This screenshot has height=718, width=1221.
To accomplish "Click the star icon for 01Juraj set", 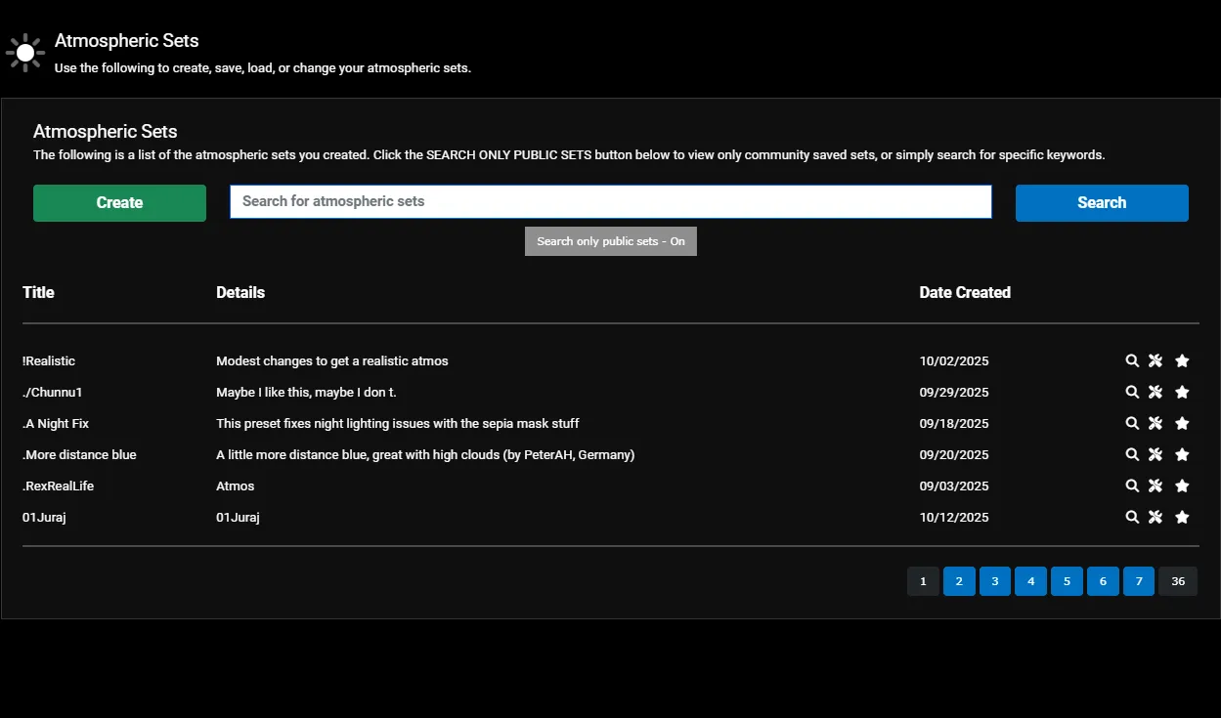I will click(x=1182, y=517).
